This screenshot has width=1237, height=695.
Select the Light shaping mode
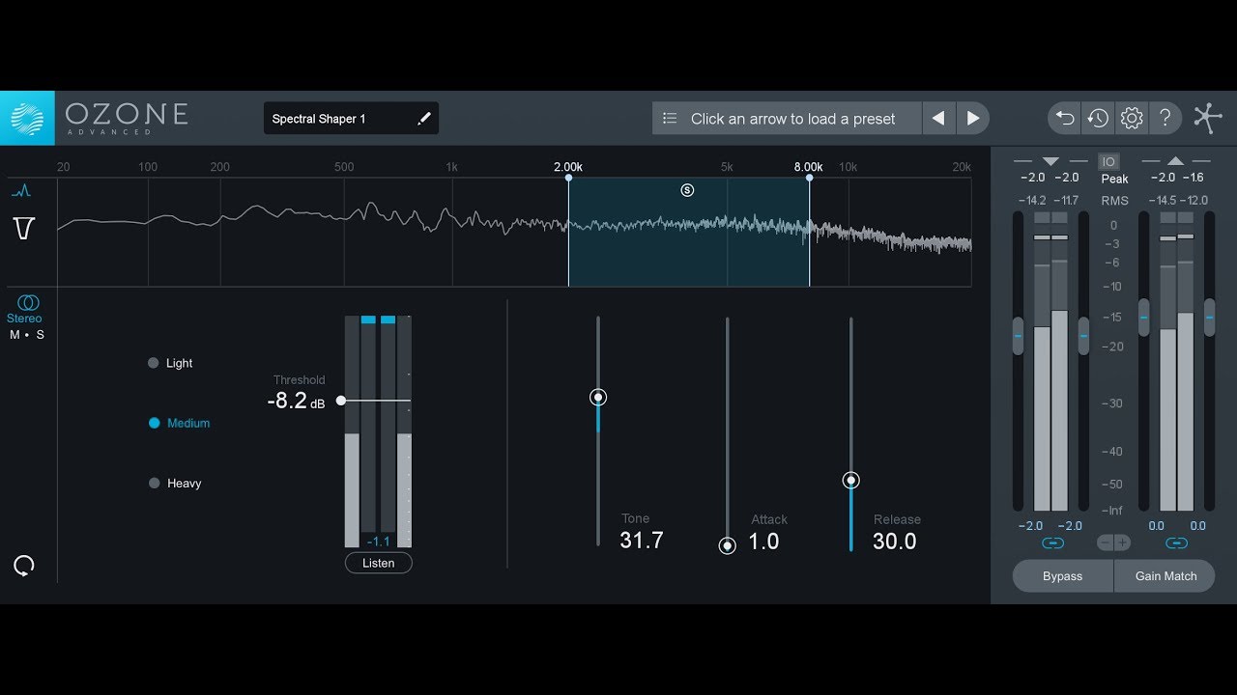coord(170,363)
